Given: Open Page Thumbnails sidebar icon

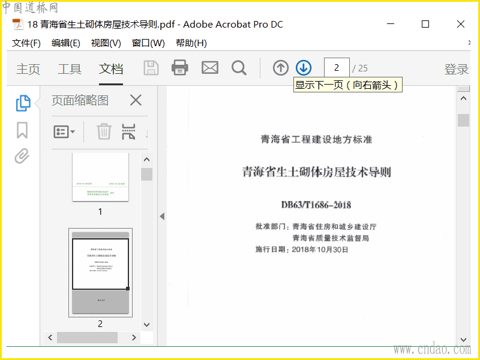Looking at the screenshot, I should pos(23,103).
